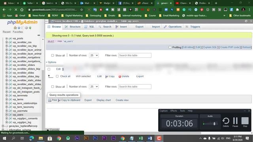Screen dimensions: 253x142
Task: Open the Search tab
Action: (105, 27)
